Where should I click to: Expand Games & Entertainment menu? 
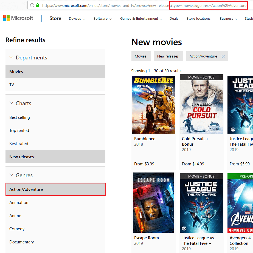coord(141,19)
